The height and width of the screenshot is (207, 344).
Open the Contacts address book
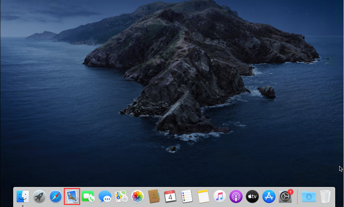(x=154, y=196)
